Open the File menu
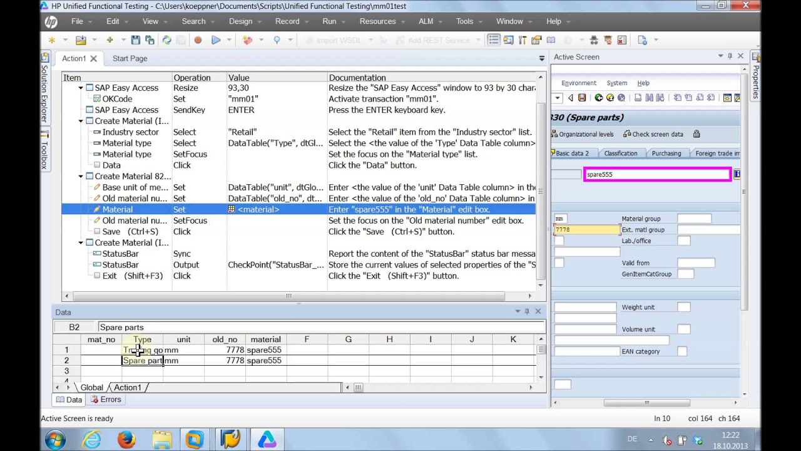Image resolution: width=801 pixels, height=451 pixels. click(x=77, y=21)
